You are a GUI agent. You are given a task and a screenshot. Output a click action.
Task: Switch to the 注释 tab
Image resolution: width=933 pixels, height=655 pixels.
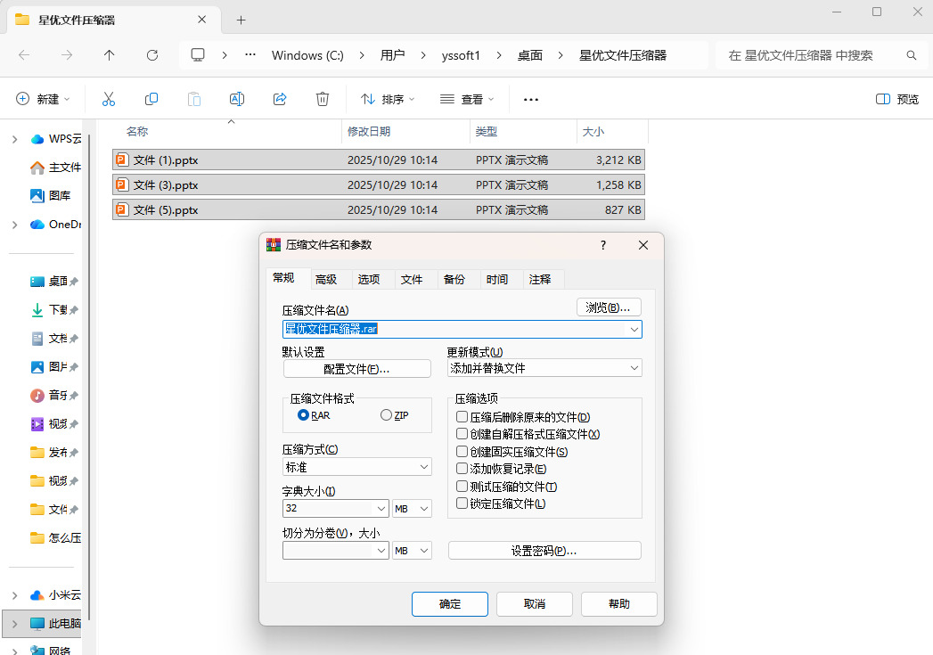click(540, 279)
